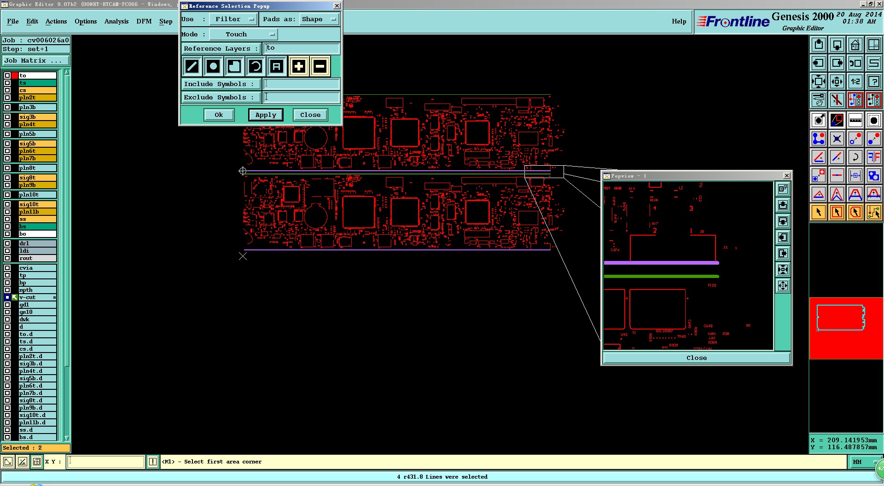This screenshot has height=486, width=884.
Task: Toggle the checkbox for layer 'gm10'
Action: [x=7, y=312]
